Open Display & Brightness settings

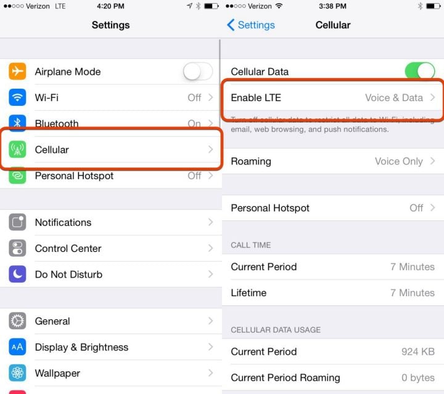pos(111,347)
